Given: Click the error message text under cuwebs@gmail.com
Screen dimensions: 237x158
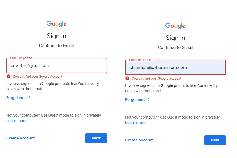Looking at the screenshot, I should click(x=38, y=77).
